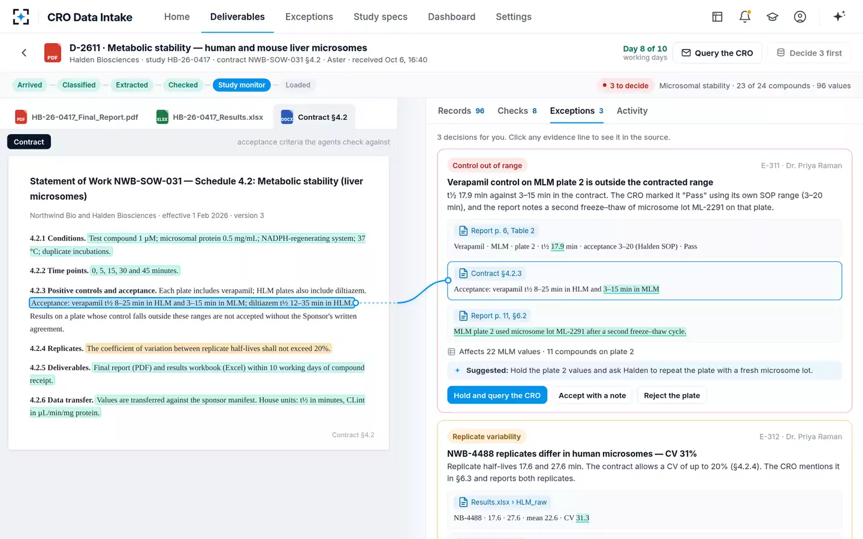
Task: Open the user account icon
Action: 800,17
